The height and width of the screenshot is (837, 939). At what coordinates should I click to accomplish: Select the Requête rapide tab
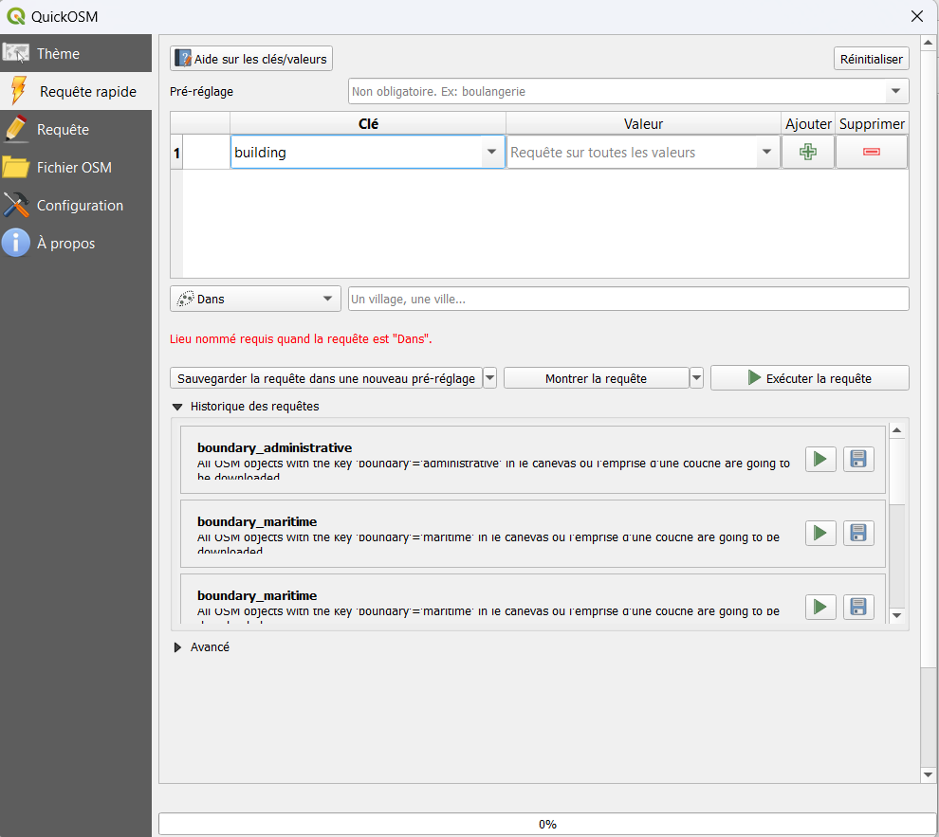click(76, 91)
